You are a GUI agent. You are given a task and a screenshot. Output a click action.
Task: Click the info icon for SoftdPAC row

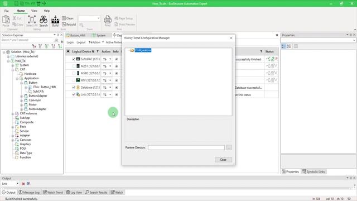pyautogui.click(x=117, y=59)
